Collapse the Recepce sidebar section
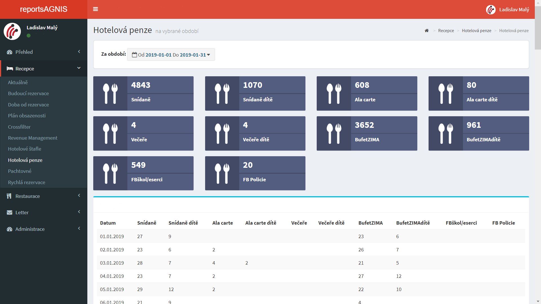Screen dimensions: 541x304 coord(44,69)
